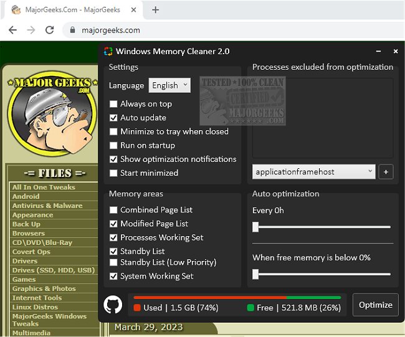Image resolution: width=405 pixels, height=337 pixels.
Task: Open a new browser tab with plus icon
Action: pos(156,10)
